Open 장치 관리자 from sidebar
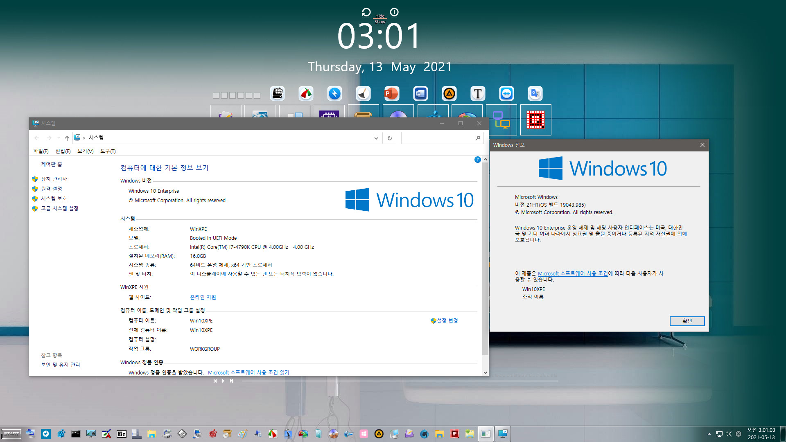The image size is (786, 442). point(54,179)
